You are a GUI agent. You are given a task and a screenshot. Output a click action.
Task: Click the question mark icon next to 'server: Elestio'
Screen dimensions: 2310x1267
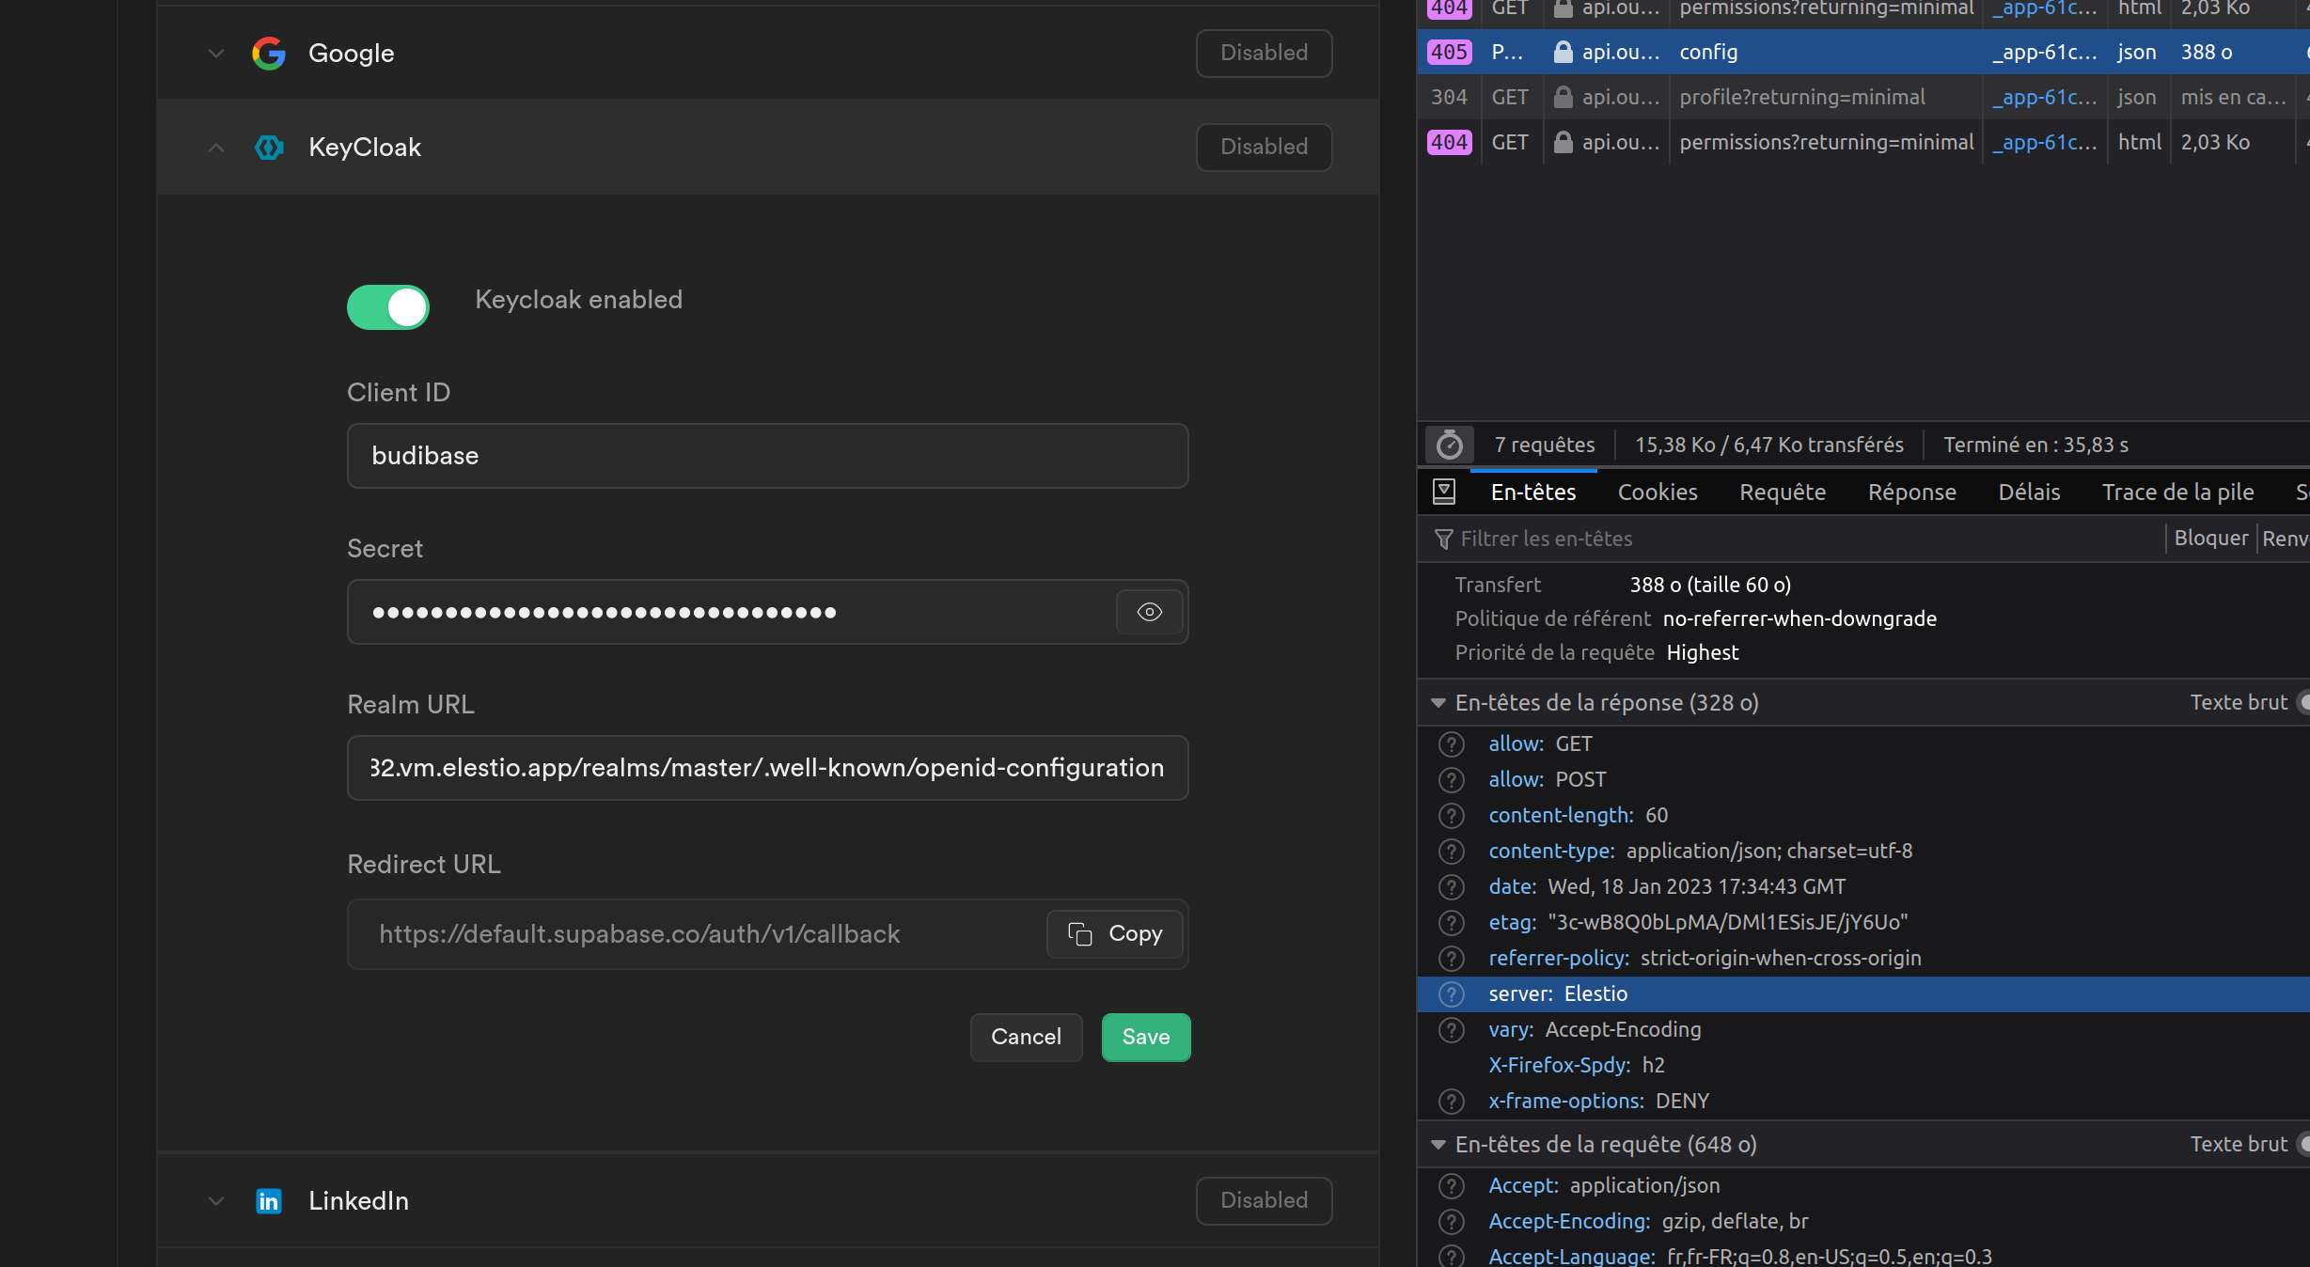[x=1451, y=994]
